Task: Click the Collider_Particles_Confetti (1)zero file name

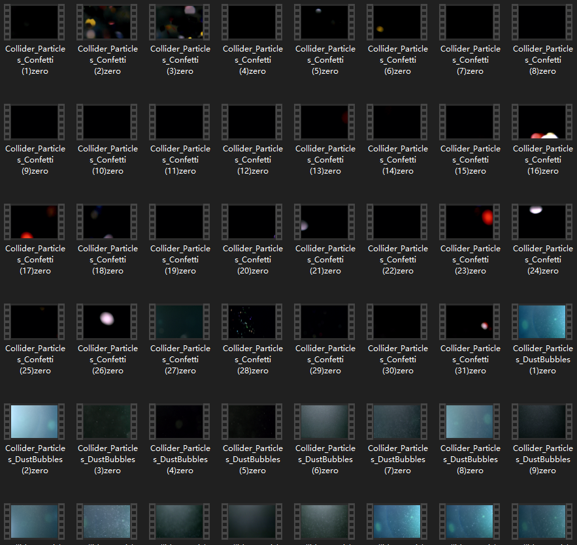Action: coord(35,60)
